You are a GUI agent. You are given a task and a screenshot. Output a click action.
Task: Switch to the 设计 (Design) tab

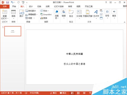click(x=31, y=6)
